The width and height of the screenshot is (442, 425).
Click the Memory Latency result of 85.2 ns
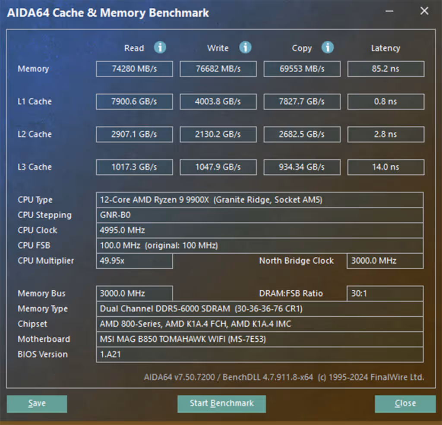coord(385,69)
